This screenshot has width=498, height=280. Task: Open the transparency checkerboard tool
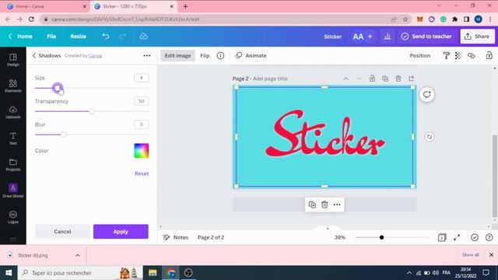coord(458,55)
